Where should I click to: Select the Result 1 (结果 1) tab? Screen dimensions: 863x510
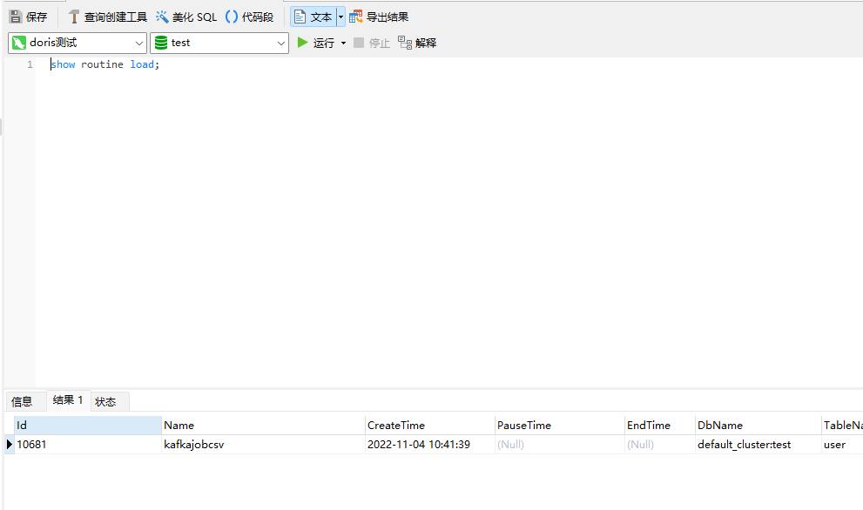coord(68,400)
